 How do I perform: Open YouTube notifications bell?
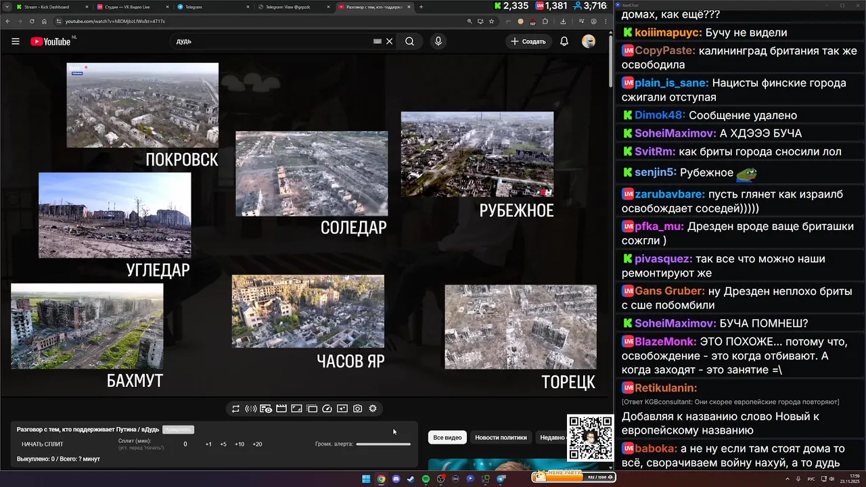tap(564, 41)
